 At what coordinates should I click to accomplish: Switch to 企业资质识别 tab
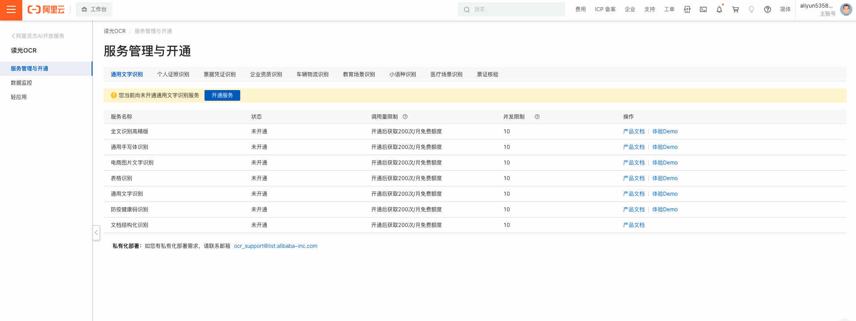(x=266, y=74)
